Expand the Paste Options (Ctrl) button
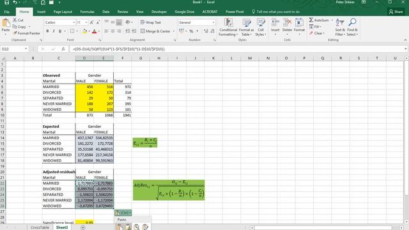This screenshot has width=409, height=230. (x=123, y=213)
